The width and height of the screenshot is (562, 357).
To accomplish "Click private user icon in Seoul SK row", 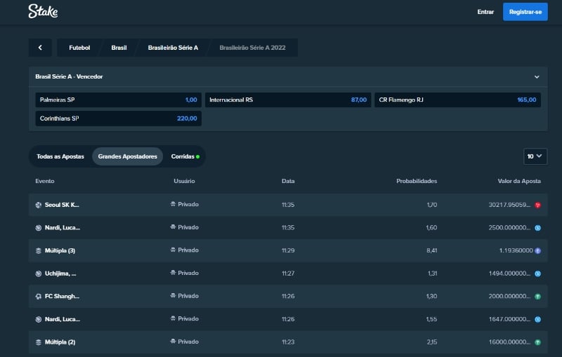I will [173, 204].
